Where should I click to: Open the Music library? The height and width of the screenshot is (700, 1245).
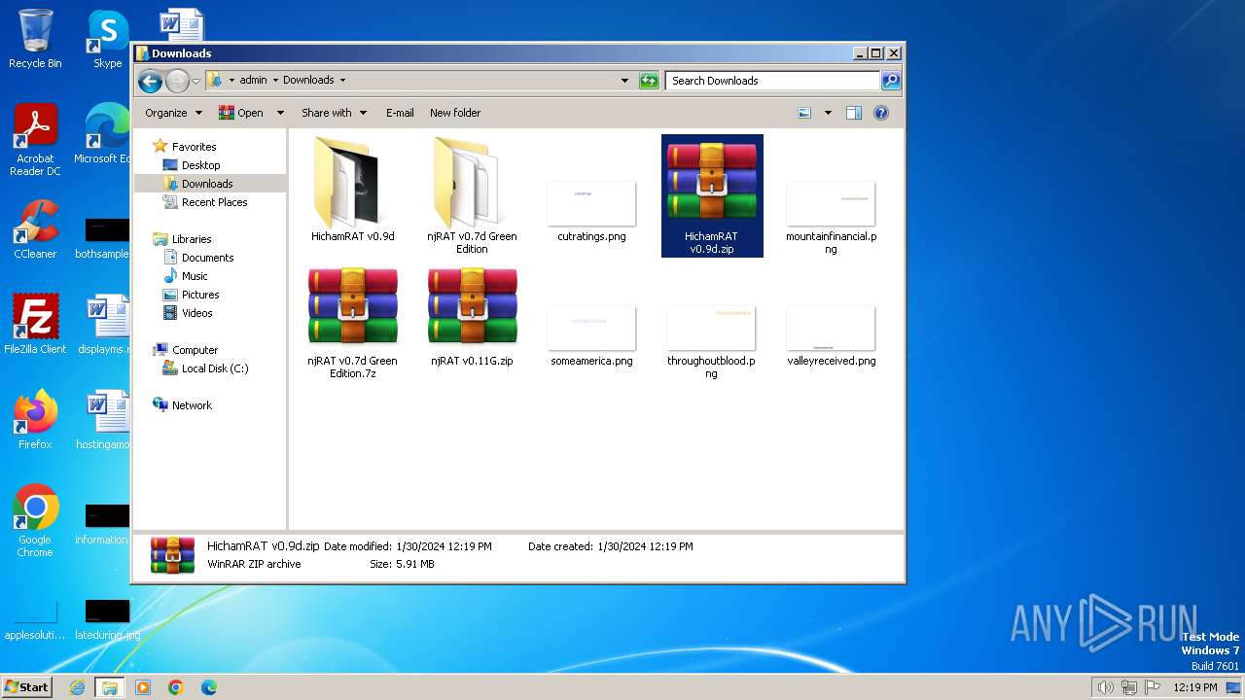pos(195,276)
